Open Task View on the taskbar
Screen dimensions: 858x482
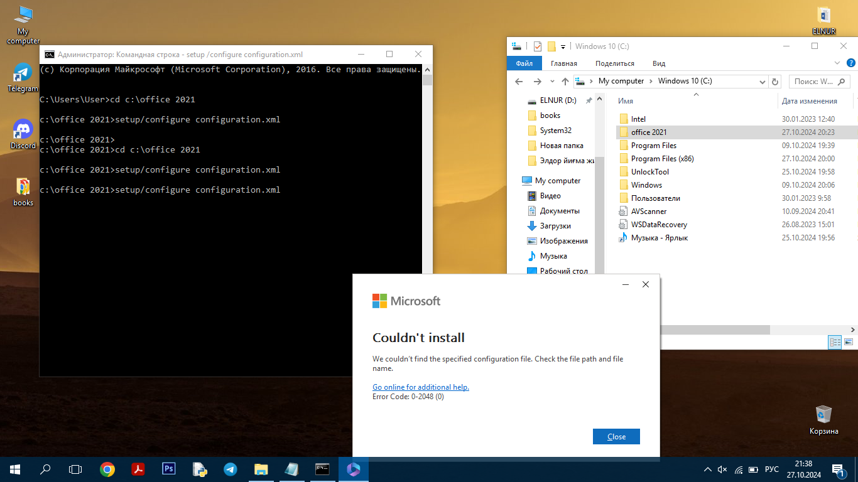coord(75,469)
